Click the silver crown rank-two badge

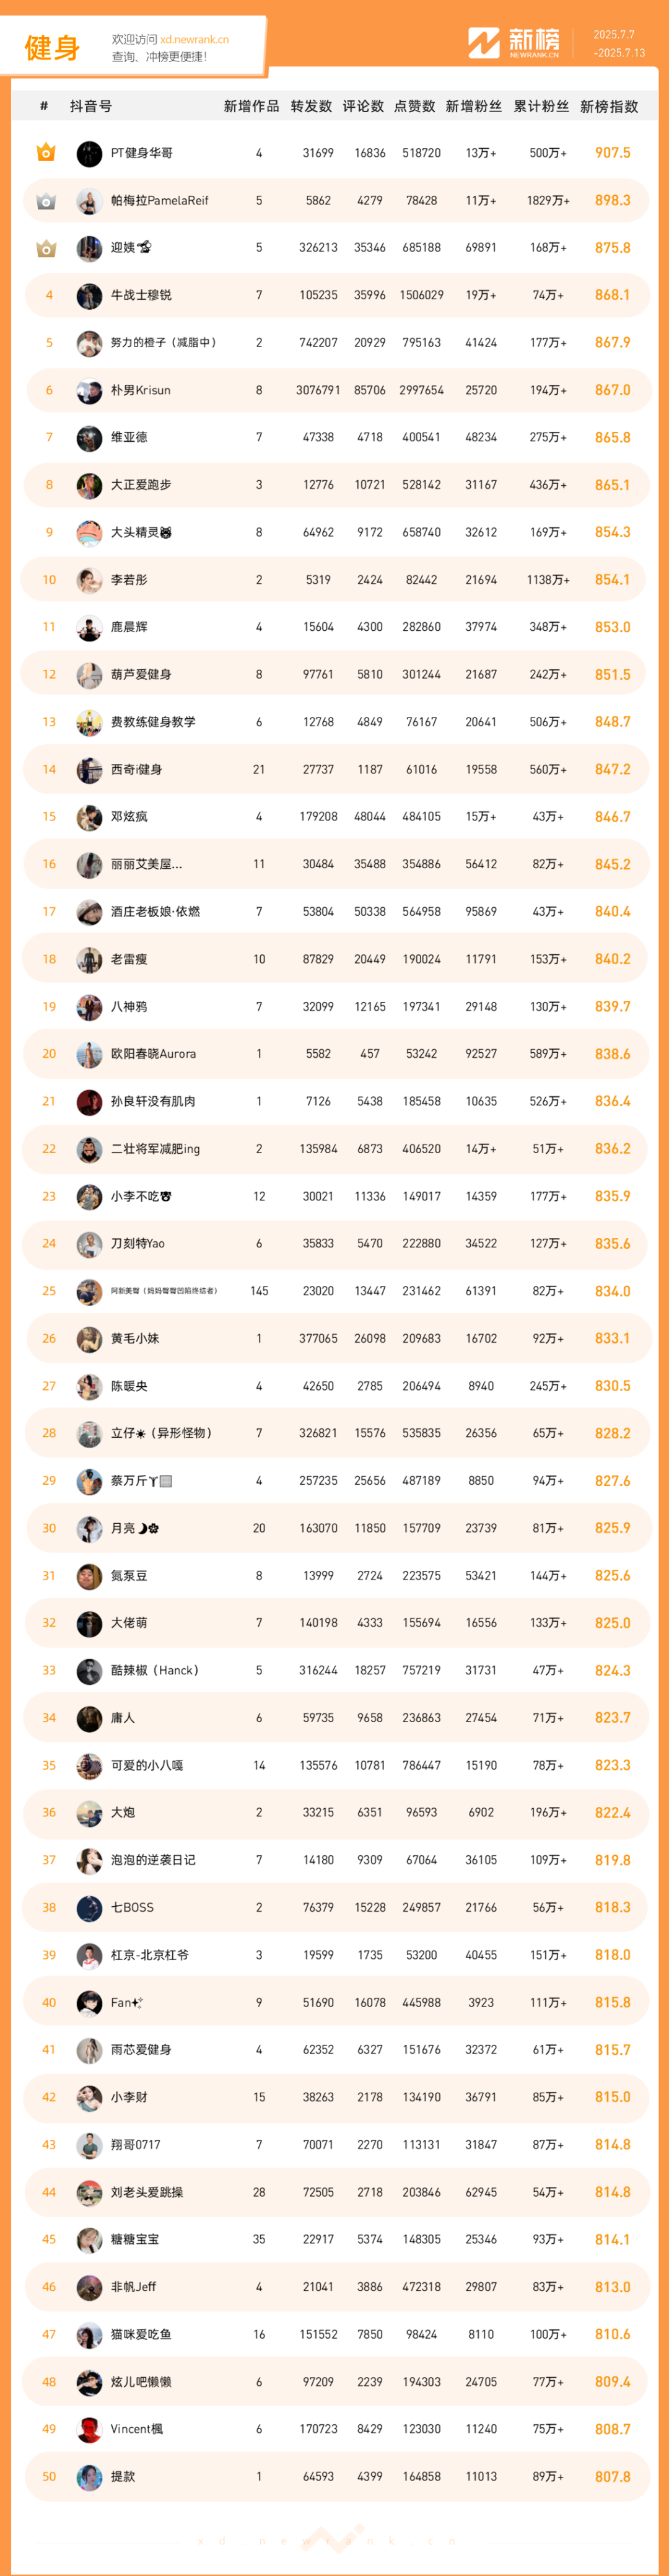(x=46, y=200)
